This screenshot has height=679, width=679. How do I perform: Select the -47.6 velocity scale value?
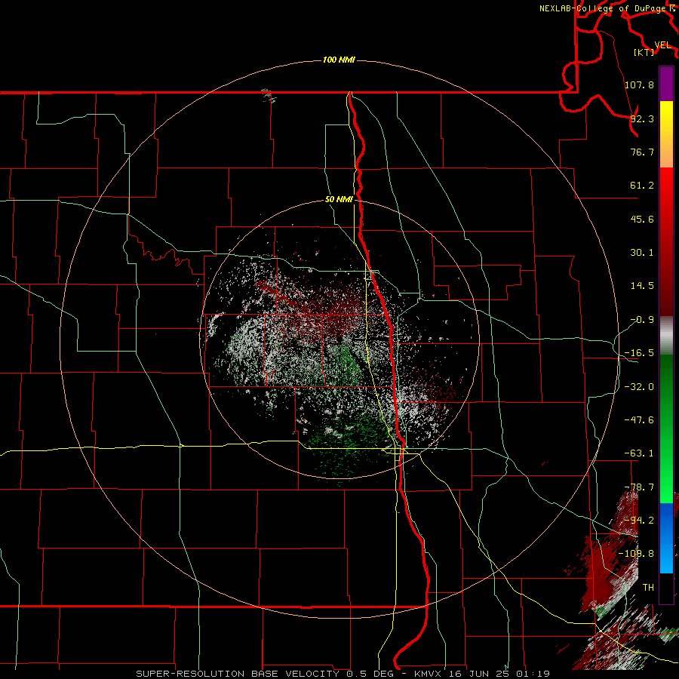(x=639, y=420)
